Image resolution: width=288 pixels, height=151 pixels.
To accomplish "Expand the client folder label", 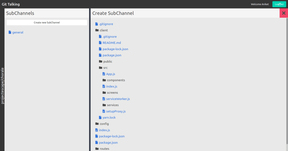I will [x=104, y=30].
